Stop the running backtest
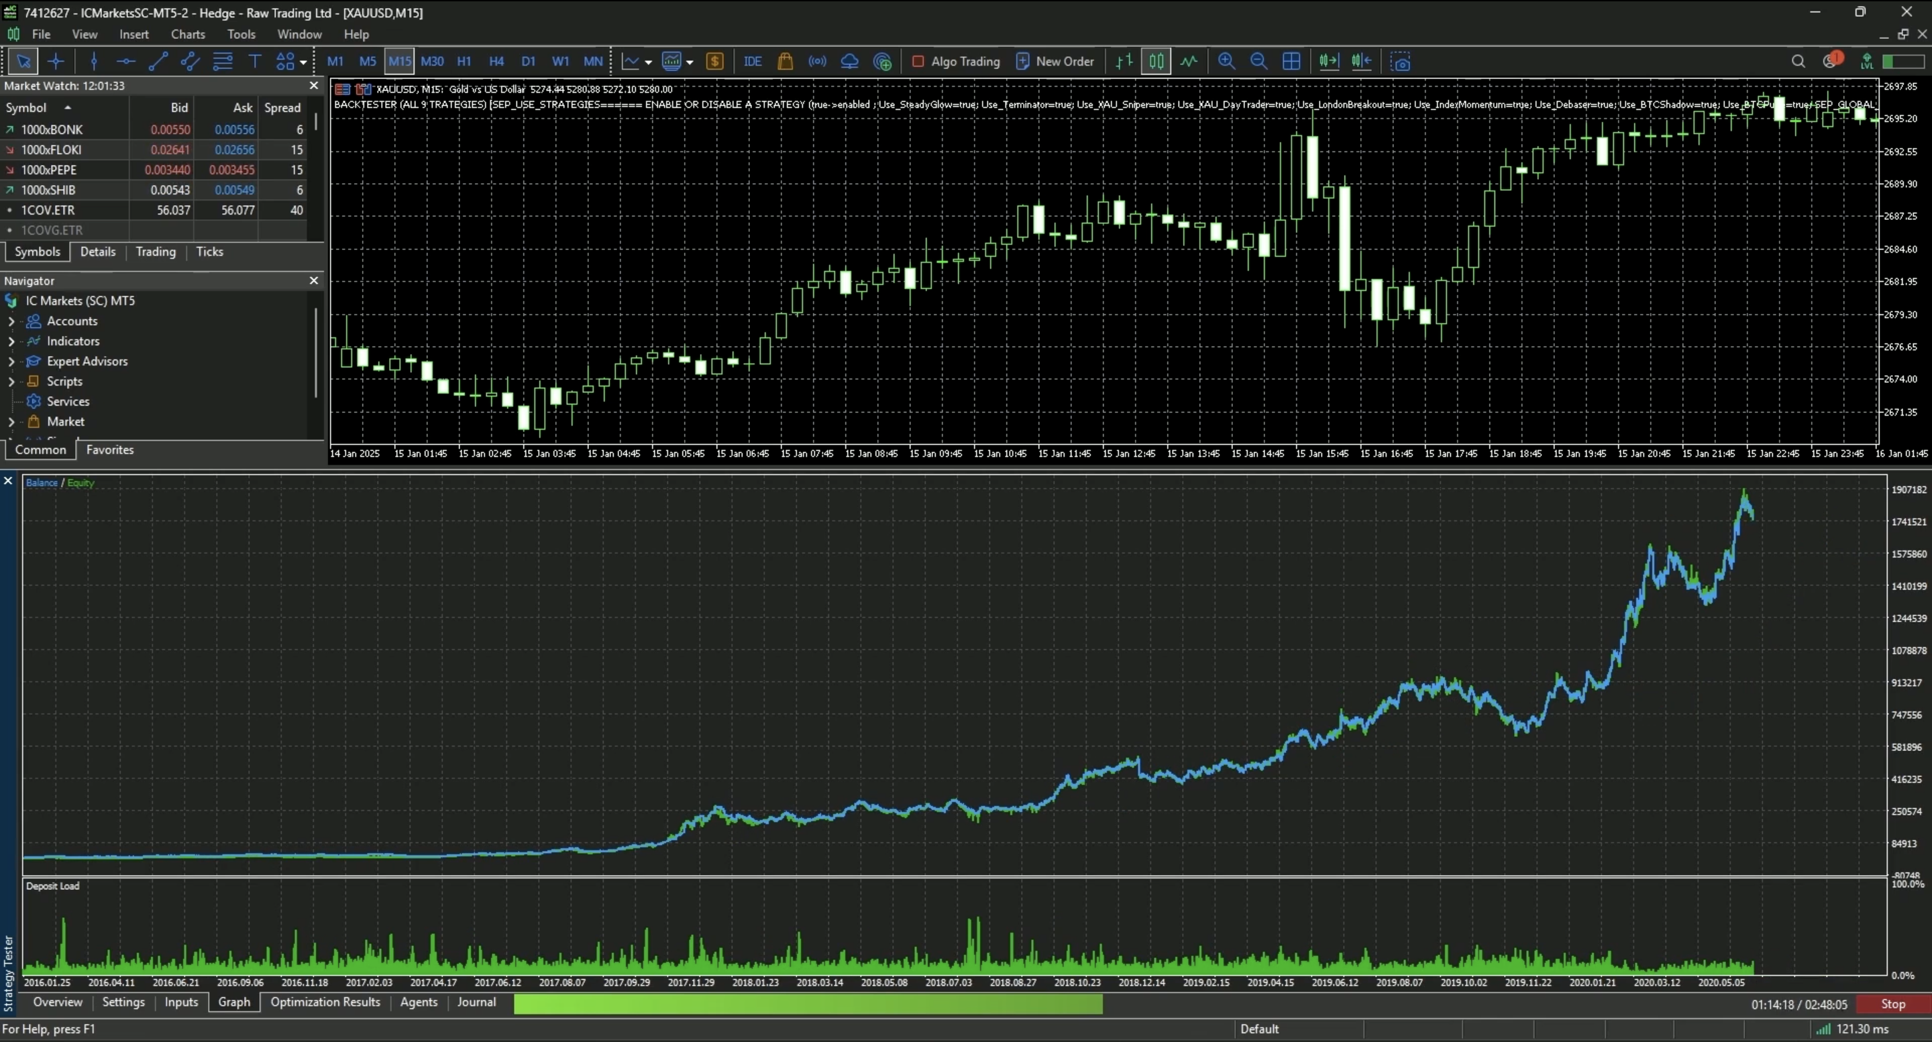Viewport: 1932px width, 1042px height. click(1892, 1004)
